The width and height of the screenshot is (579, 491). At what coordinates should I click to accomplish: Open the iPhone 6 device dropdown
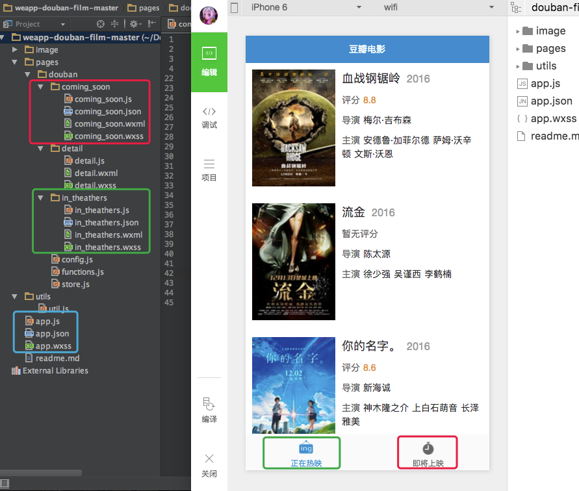tap(306, 7)
